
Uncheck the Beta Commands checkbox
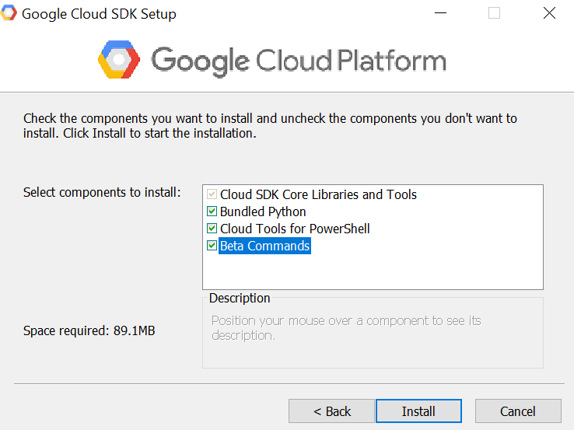[x=212, y=245]
